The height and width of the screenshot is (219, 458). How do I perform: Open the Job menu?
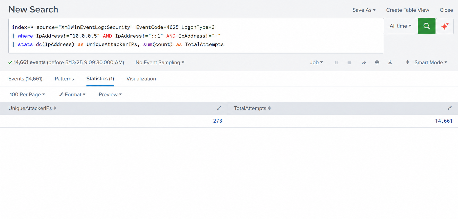[316, 62]
